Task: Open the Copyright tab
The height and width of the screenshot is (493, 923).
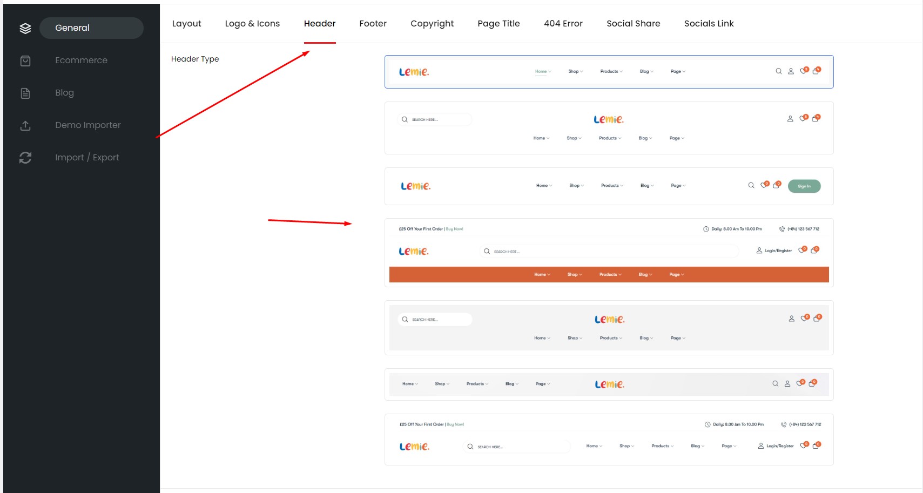Action: pyautogui.click(x=432, y=24)
